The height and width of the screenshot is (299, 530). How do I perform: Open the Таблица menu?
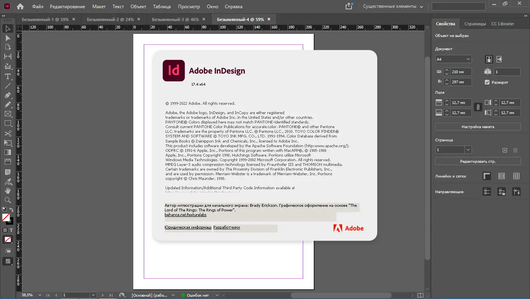[x=162, y=7]
